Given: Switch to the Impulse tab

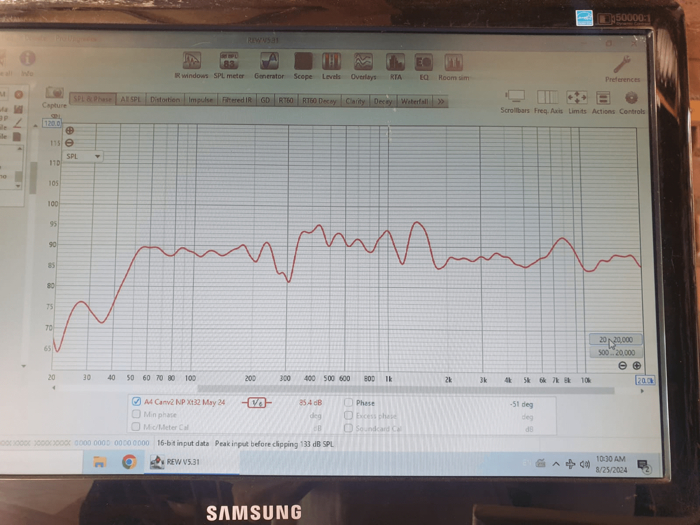Looking at the screenshot, I should (x=200, y=100).
